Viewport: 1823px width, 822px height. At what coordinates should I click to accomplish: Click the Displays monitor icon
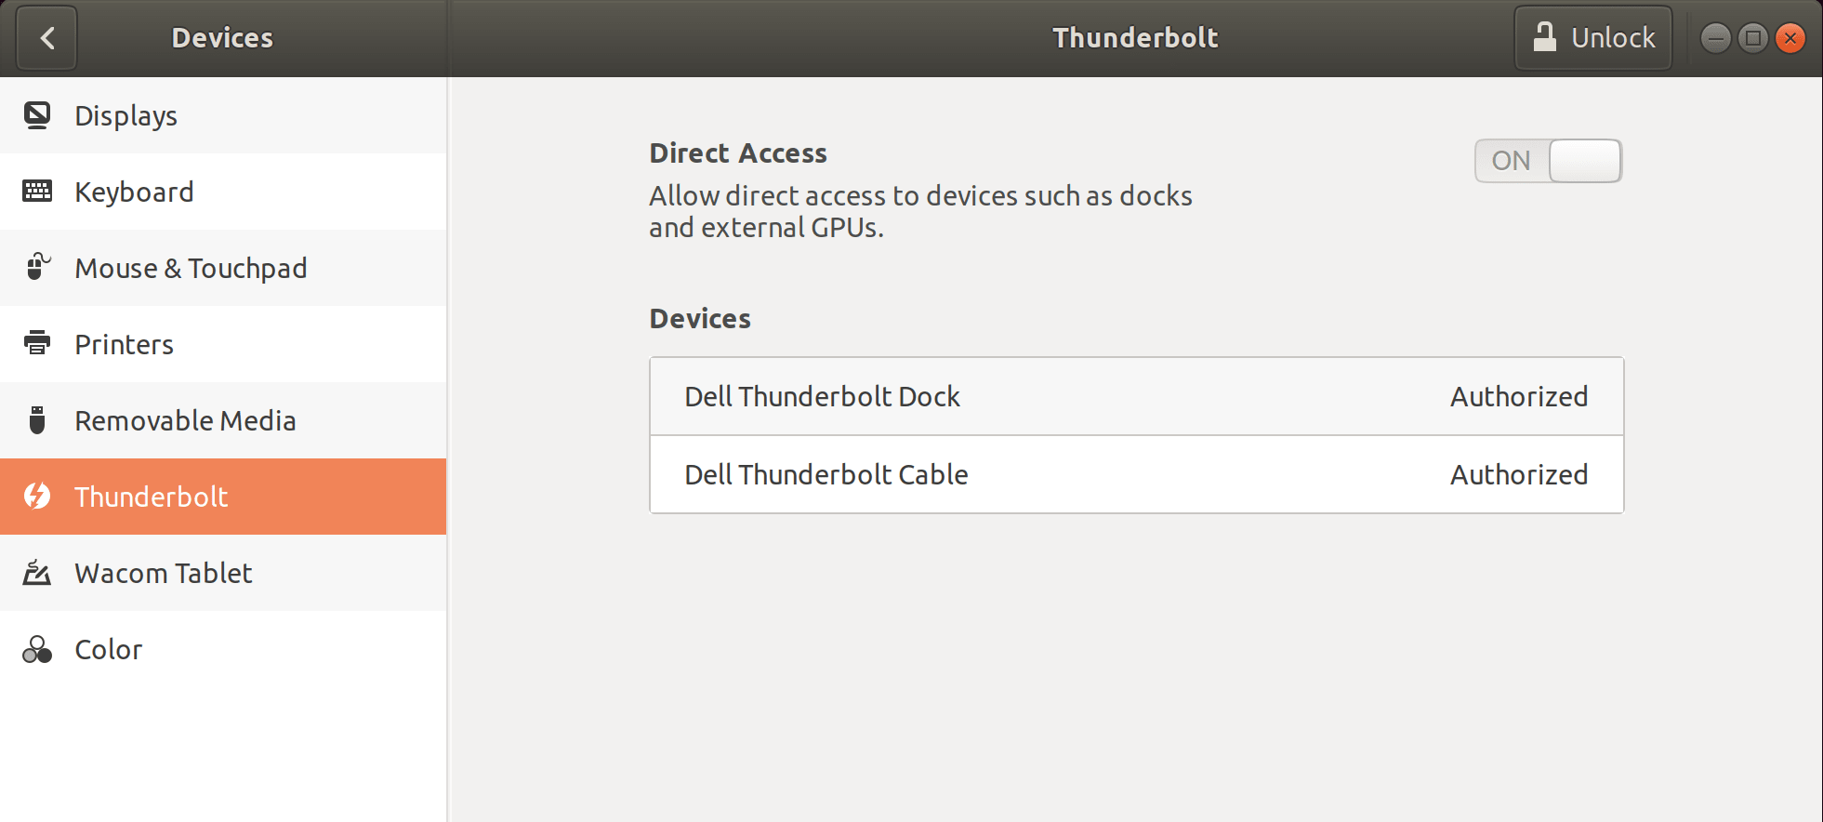coord(37,115)
